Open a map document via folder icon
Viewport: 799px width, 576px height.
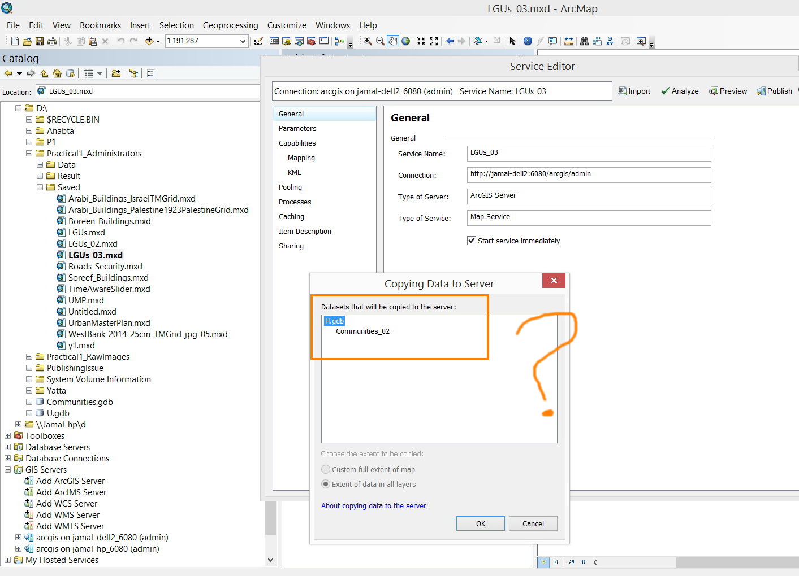(x=27, y=41)
